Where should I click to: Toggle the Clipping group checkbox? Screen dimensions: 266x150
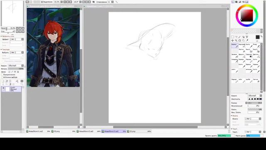[x=2, y=75]
